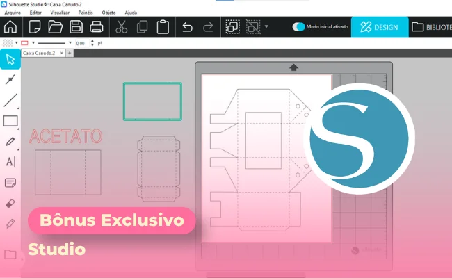The image size is (452, 278).
Task: Add a new document tab
Action: pos(70,53)
